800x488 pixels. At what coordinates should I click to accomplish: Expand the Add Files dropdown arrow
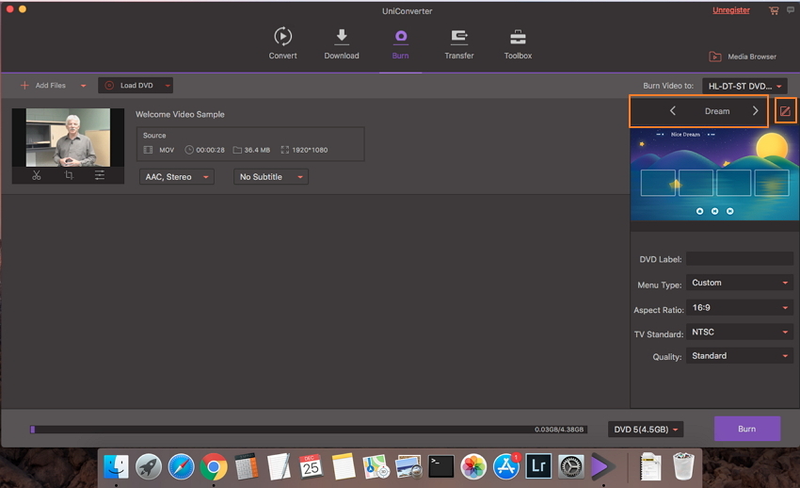pos(83,86)
